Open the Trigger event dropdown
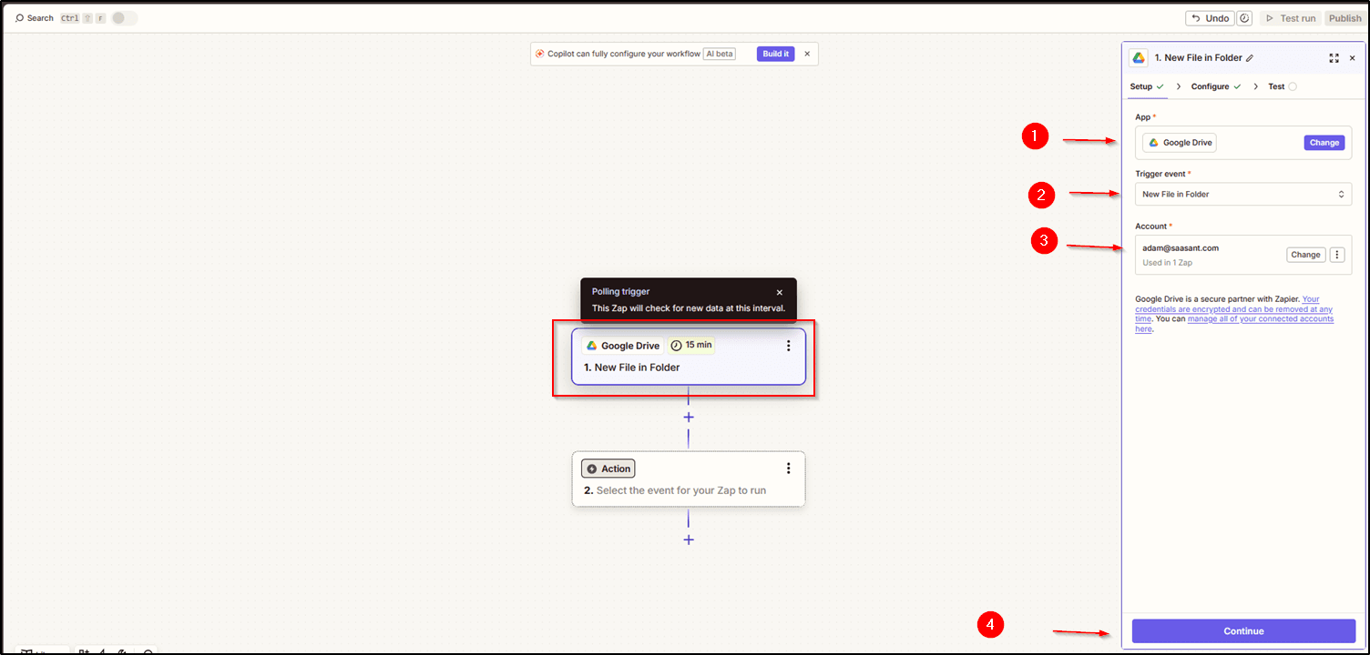 coord(1243,194)
